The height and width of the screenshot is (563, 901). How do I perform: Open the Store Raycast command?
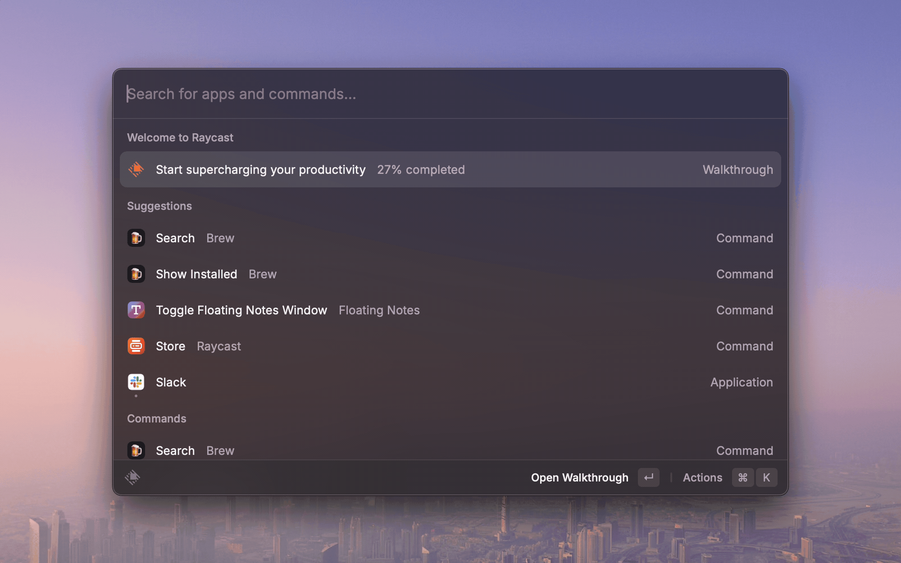click(450, 346)
